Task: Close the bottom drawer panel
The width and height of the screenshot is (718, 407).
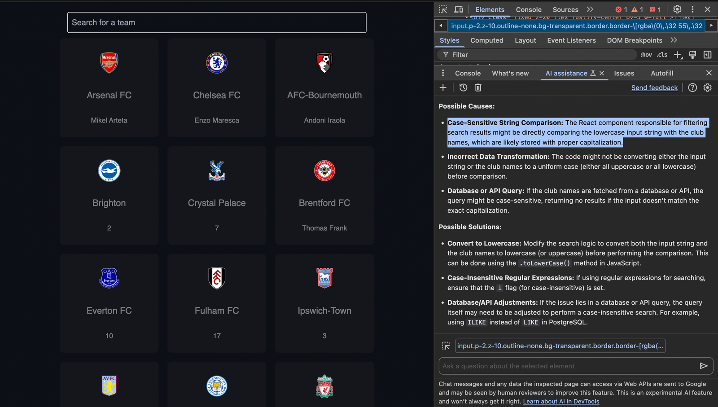Action: (x=709, y=73)
